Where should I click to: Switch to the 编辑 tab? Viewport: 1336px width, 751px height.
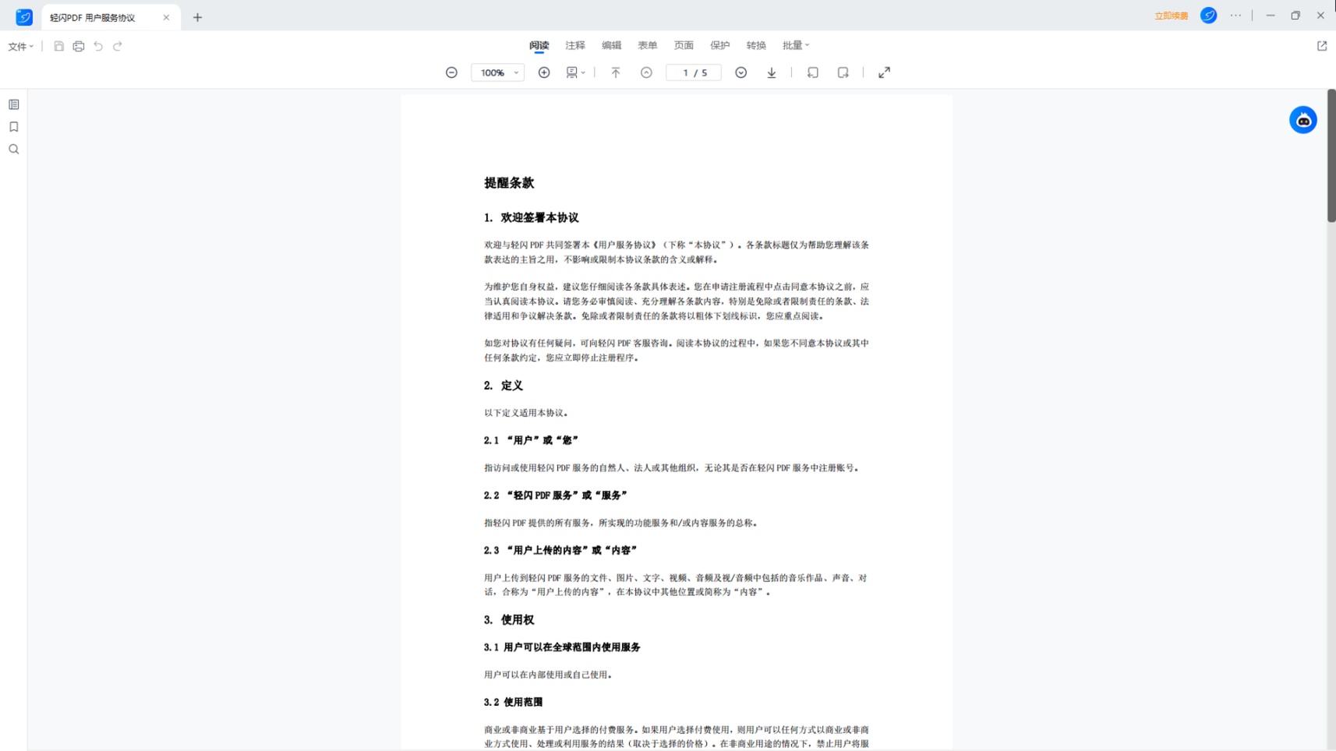612,46
